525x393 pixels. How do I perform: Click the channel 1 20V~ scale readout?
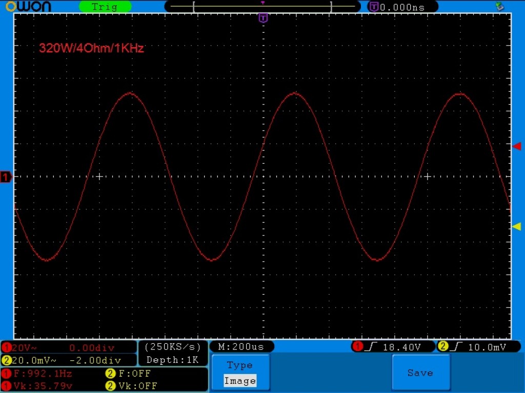point(25,348)
